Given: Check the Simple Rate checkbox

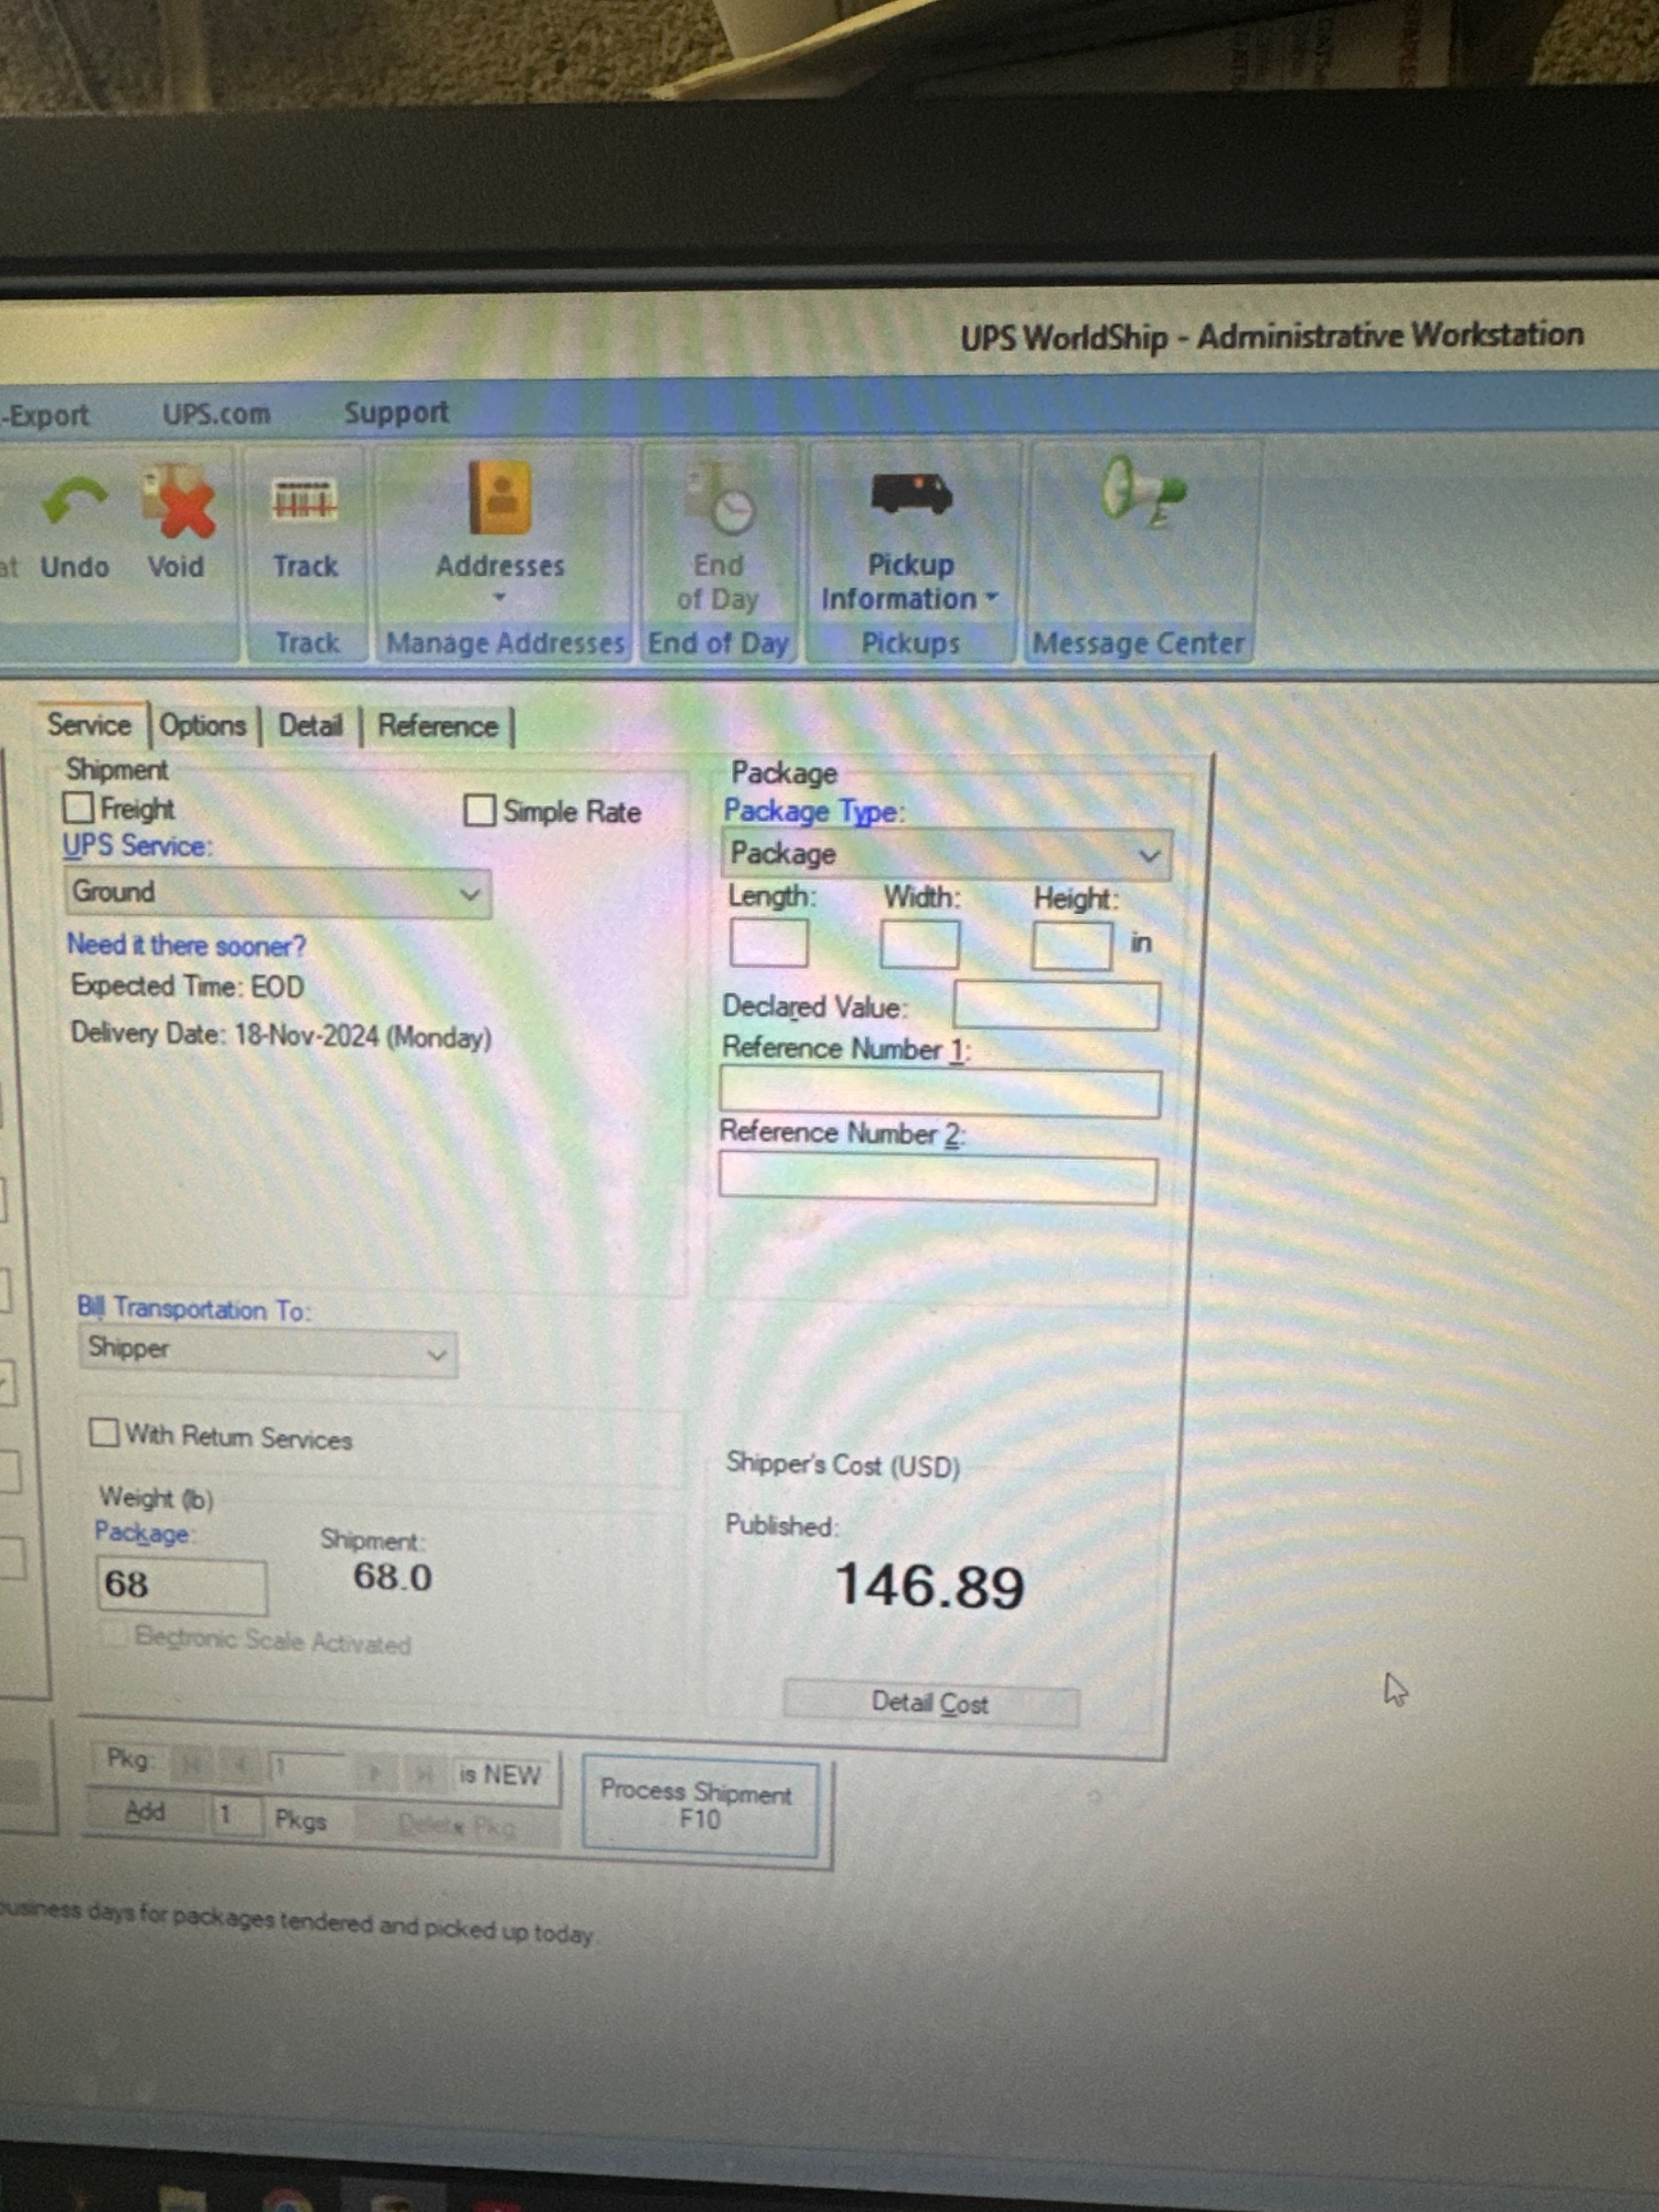Looking at the screenshot, I should (480, 810).
